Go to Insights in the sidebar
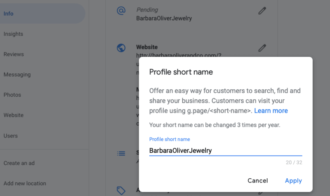Viewport: 330px width, 196px height. coord(13,34)
